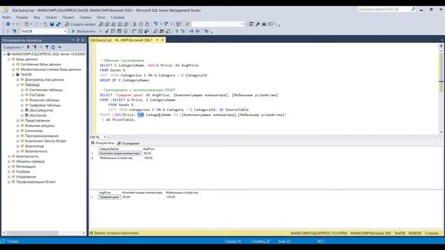Screen dimensions: 445x250
Task: Switch to the Сообщения tab
Action: pyautogui.click(x=128, y=144)
